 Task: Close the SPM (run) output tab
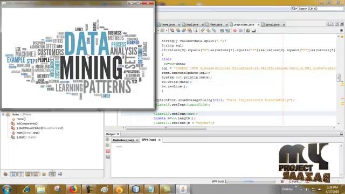[x=160, y=140]
